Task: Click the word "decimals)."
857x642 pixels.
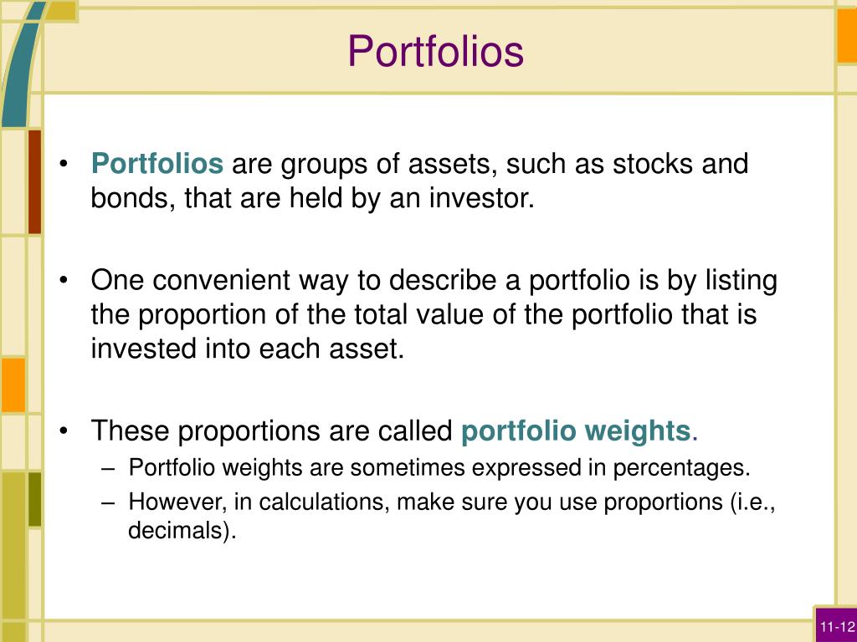Action: [182, 530]
